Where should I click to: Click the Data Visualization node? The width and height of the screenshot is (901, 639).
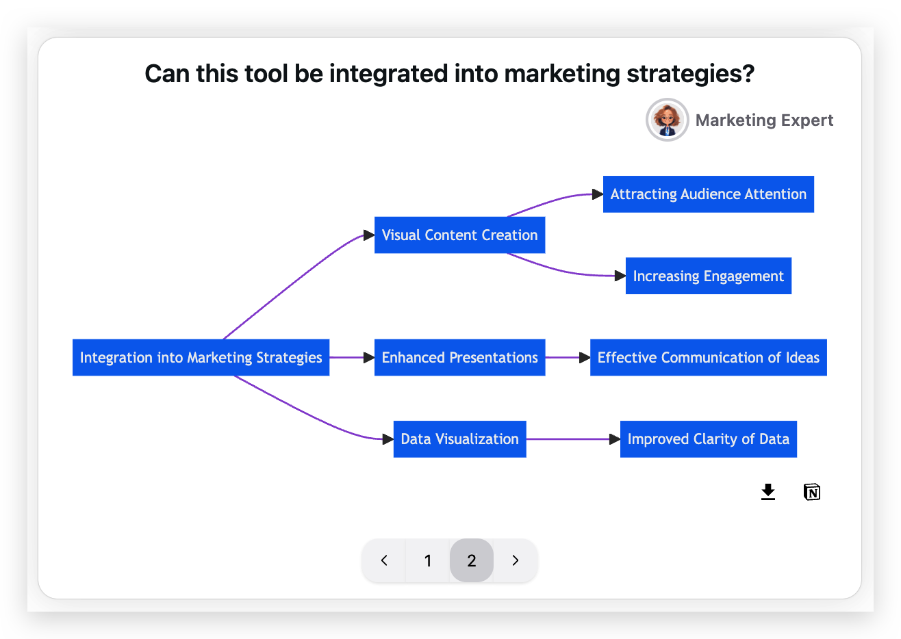point(459,439)
